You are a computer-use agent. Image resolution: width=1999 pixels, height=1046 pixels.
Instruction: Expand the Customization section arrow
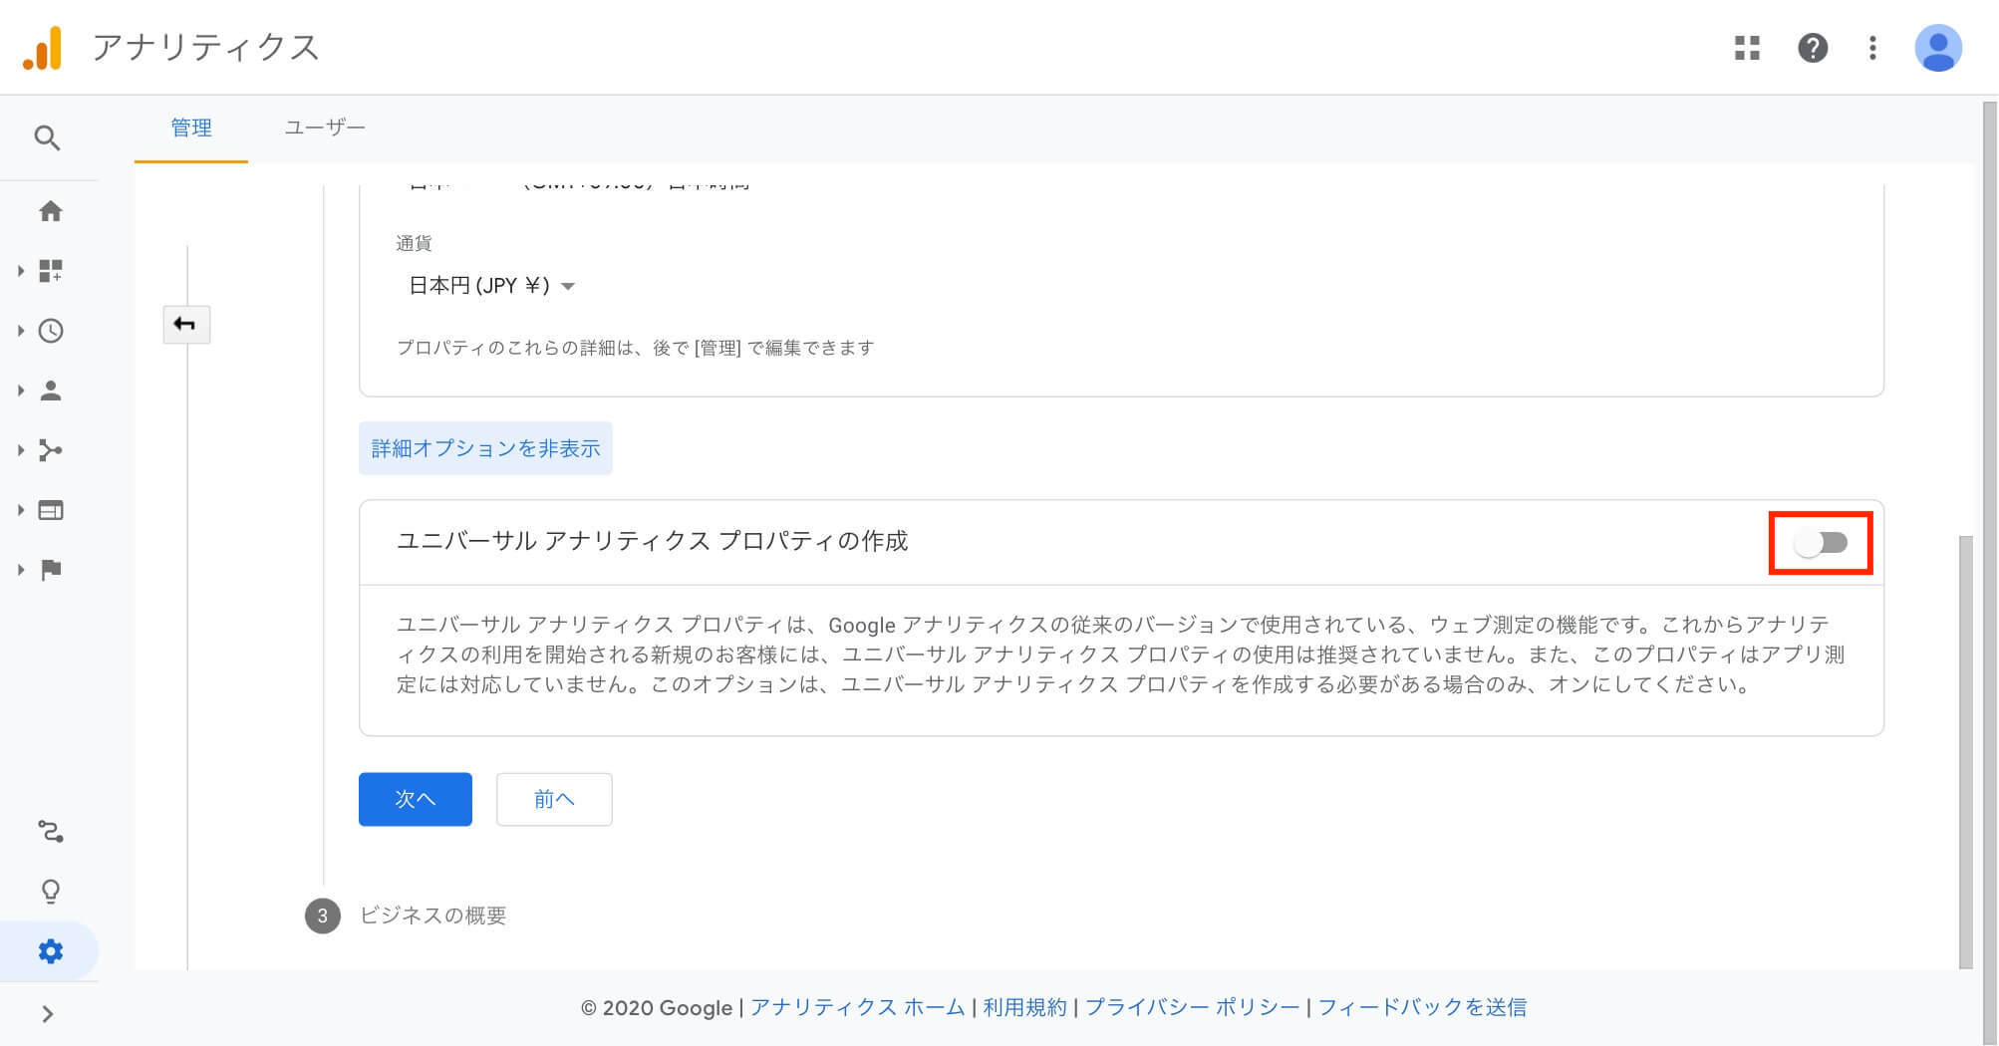point(20,271)
